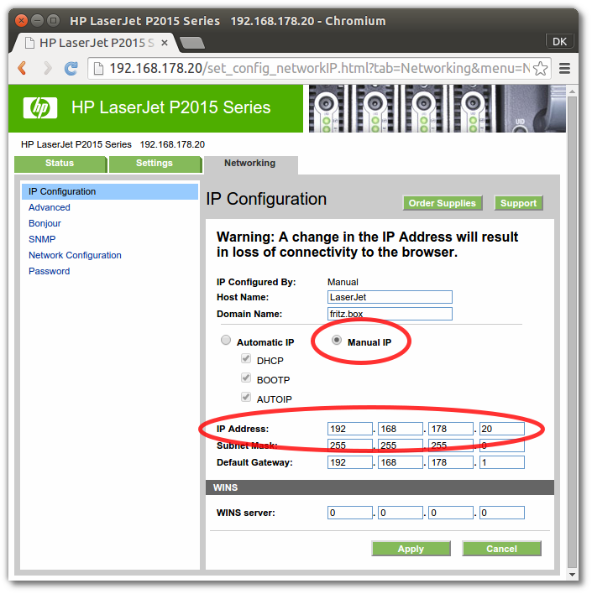Click IP Address third octet field
592x594 pixels.
coord(451,429)
